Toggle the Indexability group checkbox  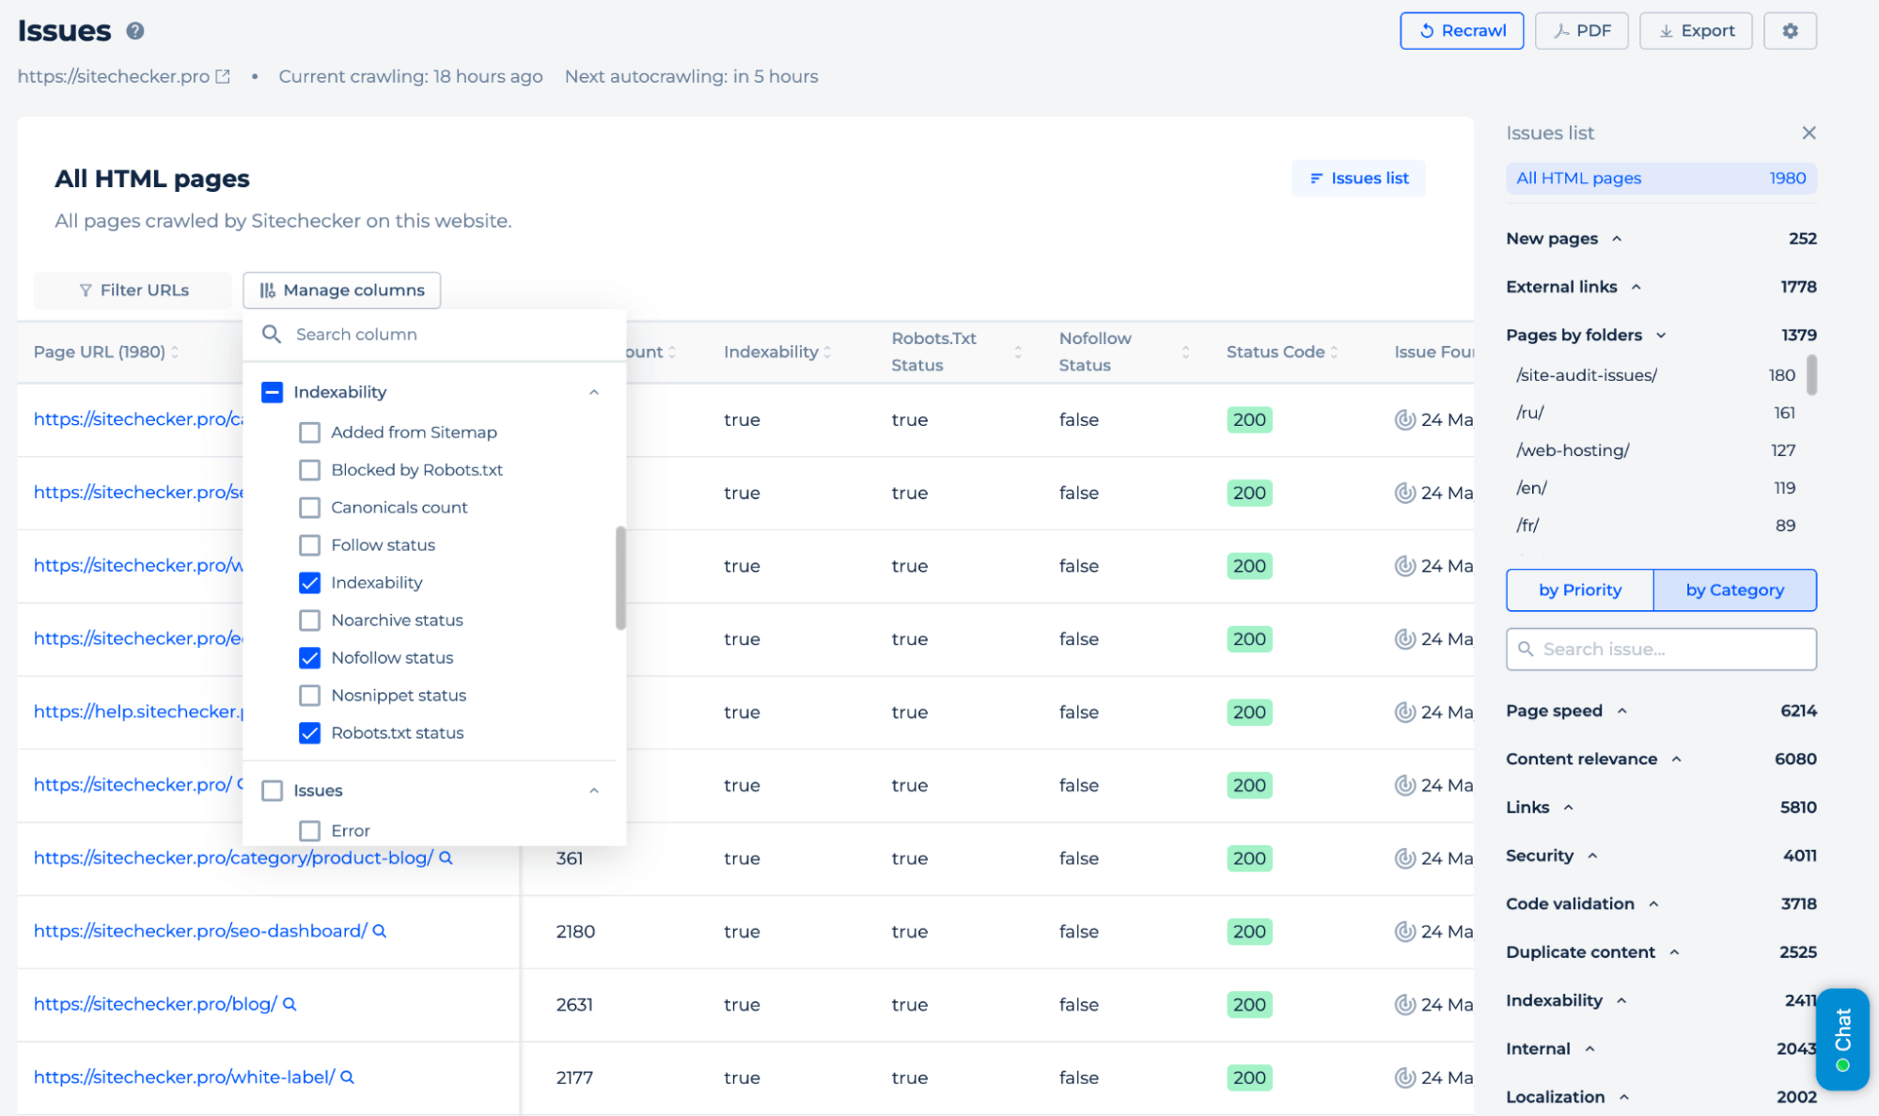click(273, 392)
